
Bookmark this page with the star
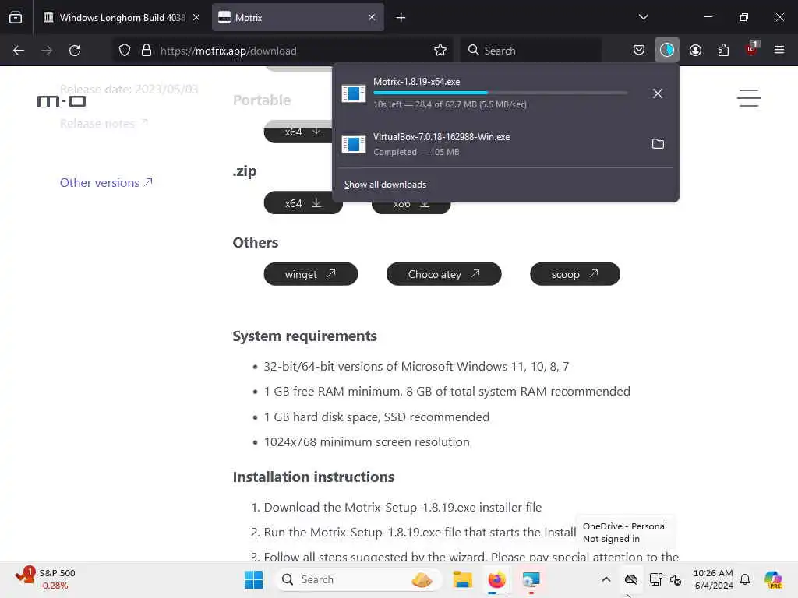tap(440, 51)
